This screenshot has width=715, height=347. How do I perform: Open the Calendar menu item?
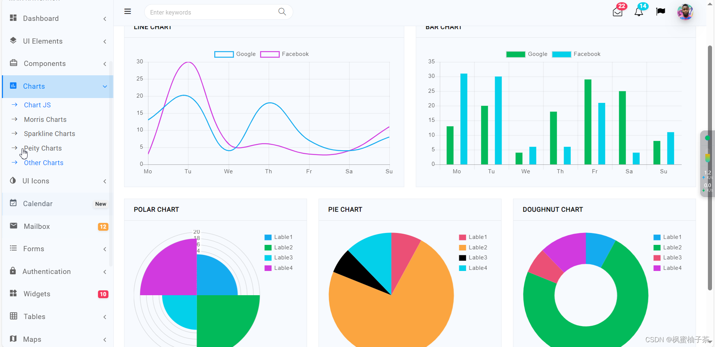(x=57, y=204)
